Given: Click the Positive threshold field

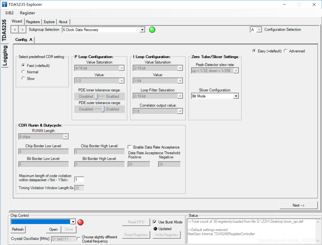Looking at the screenshot, I should click(139, 164).
